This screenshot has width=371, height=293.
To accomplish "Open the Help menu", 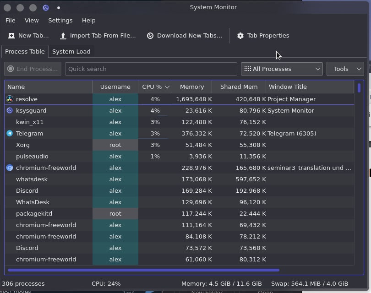I will click(88, 20).
